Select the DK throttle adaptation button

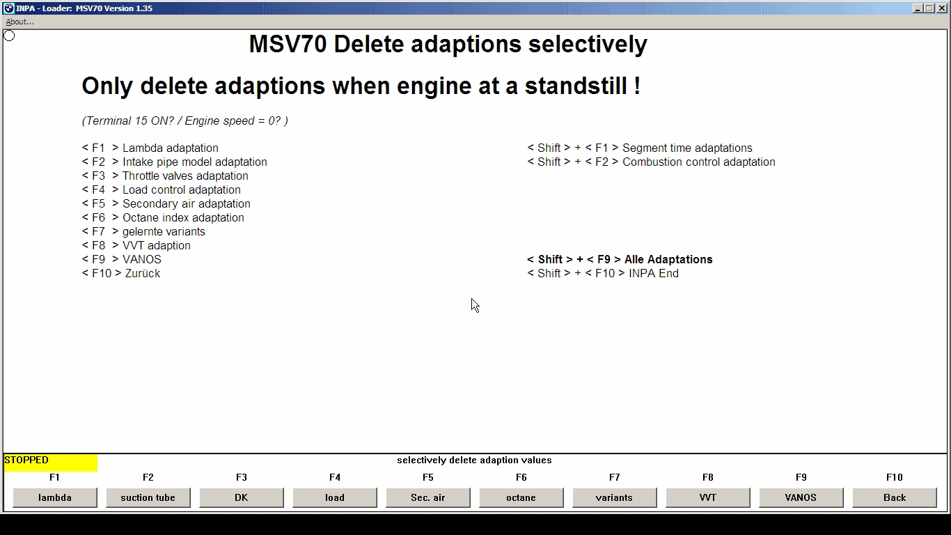coord(241,497)
